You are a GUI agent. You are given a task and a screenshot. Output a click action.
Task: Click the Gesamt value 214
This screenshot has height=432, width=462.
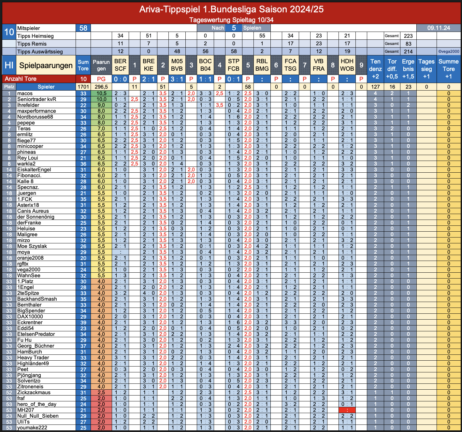tap(408, 51)
